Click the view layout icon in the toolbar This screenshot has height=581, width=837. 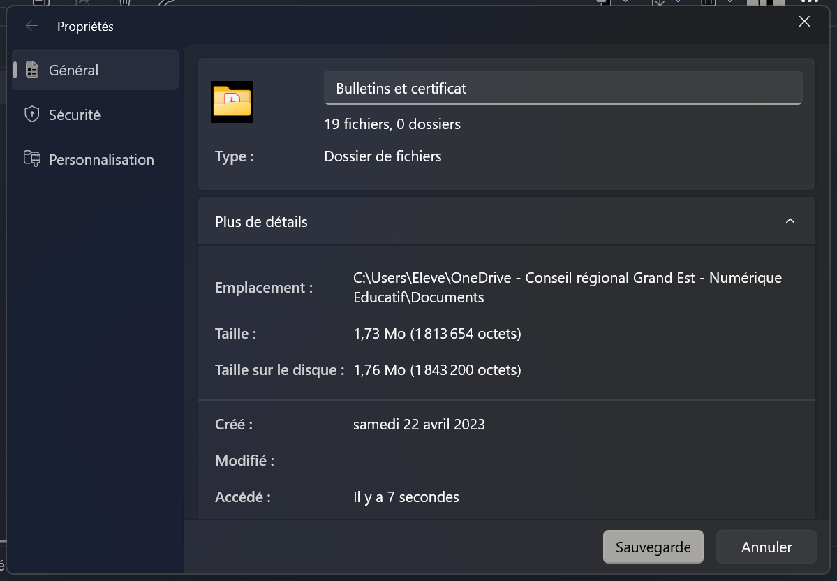tap(709, 3)
